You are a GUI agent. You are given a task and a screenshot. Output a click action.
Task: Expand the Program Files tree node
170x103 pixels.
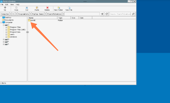click(6, 27)
